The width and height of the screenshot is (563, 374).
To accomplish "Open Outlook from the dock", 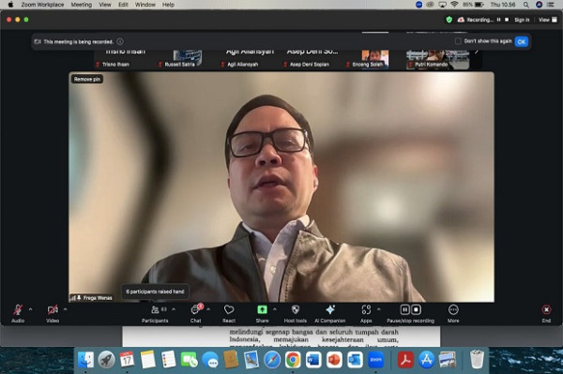I will pos(355,360).
